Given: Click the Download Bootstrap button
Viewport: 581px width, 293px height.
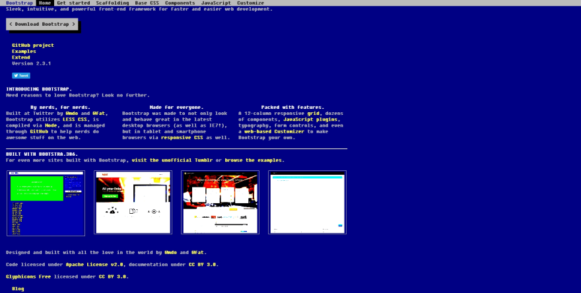Looking at the screenshot, I should click(42, 24).
